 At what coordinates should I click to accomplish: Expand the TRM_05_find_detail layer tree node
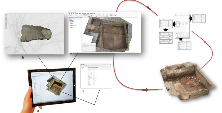click(69, 26)
